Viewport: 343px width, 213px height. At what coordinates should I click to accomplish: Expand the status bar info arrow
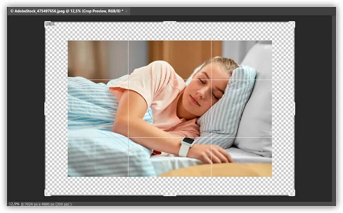point(71,204)
